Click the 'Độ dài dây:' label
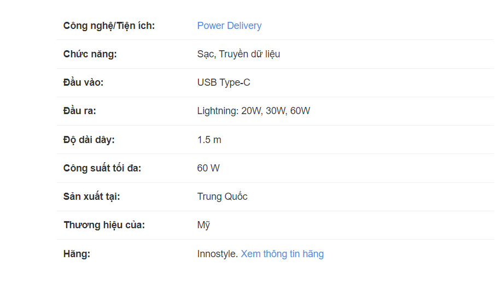 point(89,140)
